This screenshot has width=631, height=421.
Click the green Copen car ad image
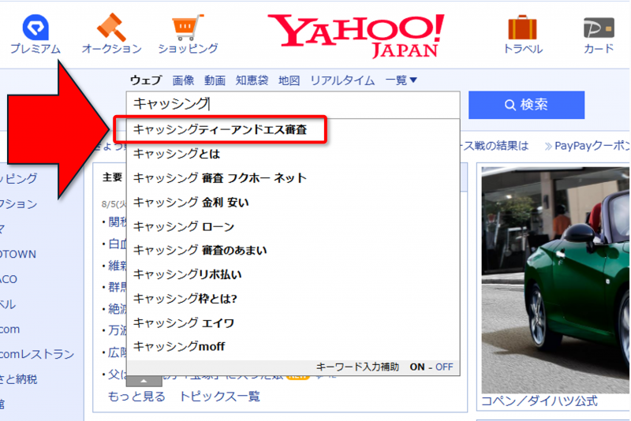pyautogui.click(x=555, y=280)
